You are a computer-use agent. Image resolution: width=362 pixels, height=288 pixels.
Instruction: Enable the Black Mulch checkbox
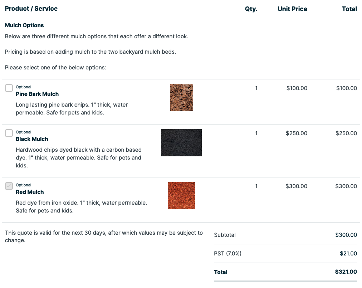point(9,133)
